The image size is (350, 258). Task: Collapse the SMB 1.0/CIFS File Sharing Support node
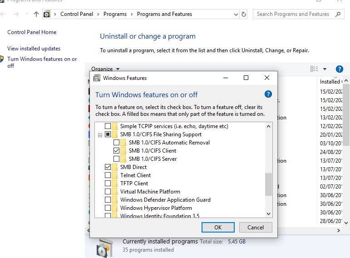pyautogui.click(x=100, y=135)
